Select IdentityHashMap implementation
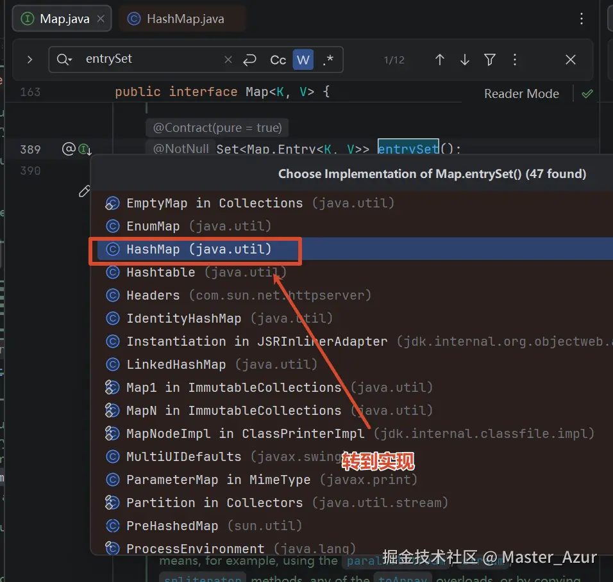The width and height of the screenshot is (613, 582). coord(351,318)
